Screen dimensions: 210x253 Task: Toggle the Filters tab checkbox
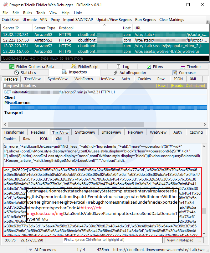(149, 67)
